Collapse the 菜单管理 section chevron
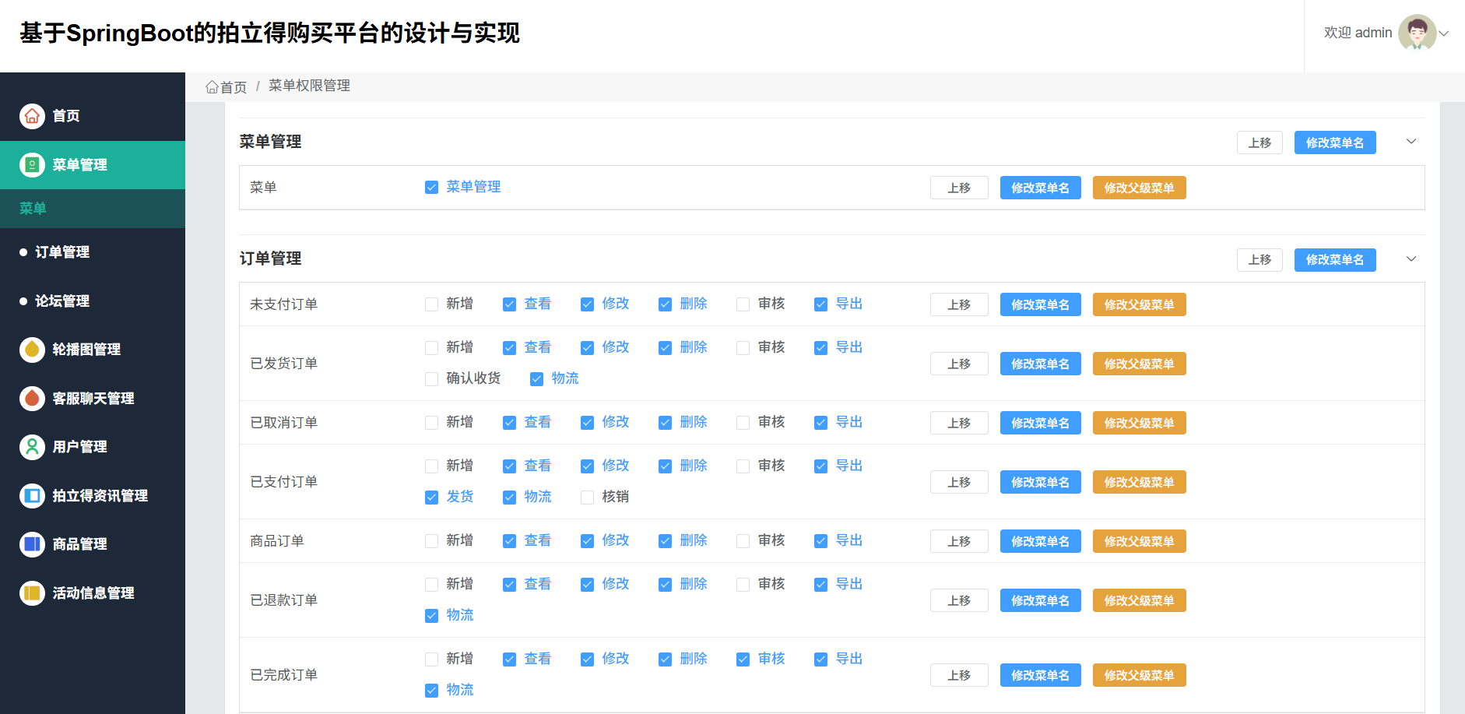This screenshot has width=1465, height=714. click(x=1411, y=142)
